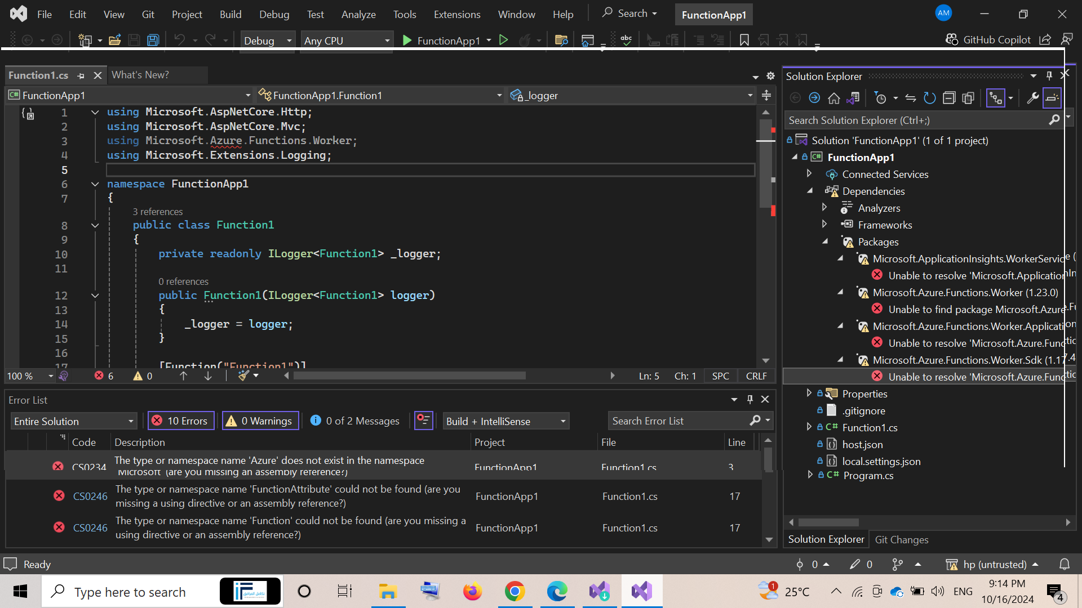Screen dimensions: 1082x608
Task: Open Chrome from the taskbar
Action: coord(515,592)
